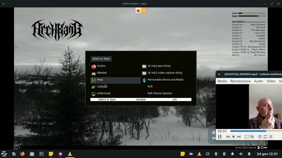Click the screen recorder camera tray icon

tap(191, 154)
